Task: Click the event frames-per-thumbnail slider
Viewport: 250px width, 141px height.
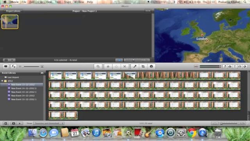Action: click(x=229, y=123)
